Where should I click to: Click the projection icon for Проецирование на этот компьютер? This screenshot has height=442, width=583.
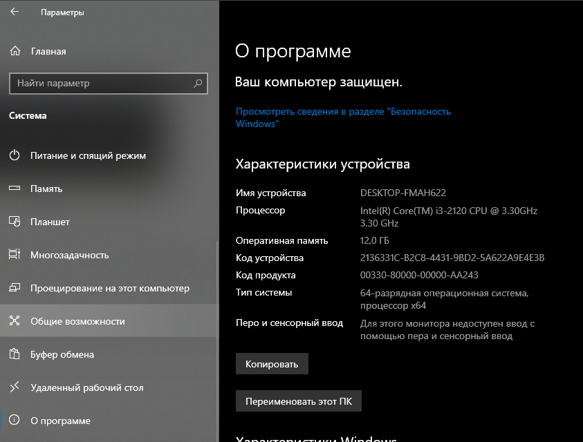pos(15,288)
